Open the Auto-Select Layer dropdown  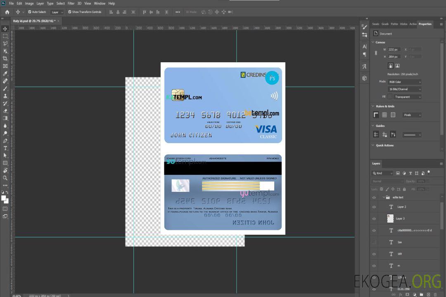pos(57,12)
